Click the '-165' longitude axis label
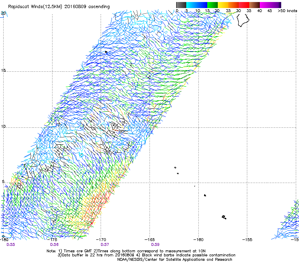 (149, 239)
